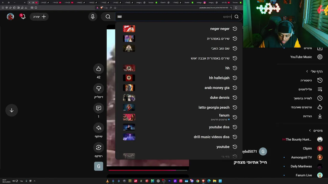This screenshot has height=184, width=328.
Task: Click the dislike thumbs-down icon
Action: click(x=99, y=88)
